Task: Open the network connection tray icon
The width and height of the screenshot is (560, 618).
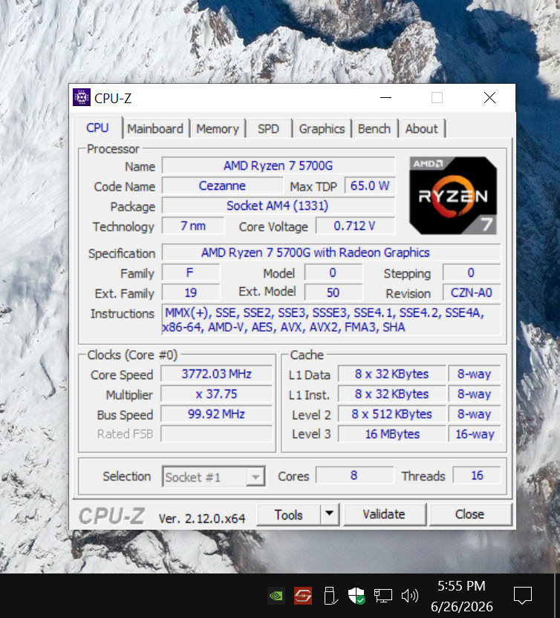Action: pyautogui.click(x=382, y=596)
